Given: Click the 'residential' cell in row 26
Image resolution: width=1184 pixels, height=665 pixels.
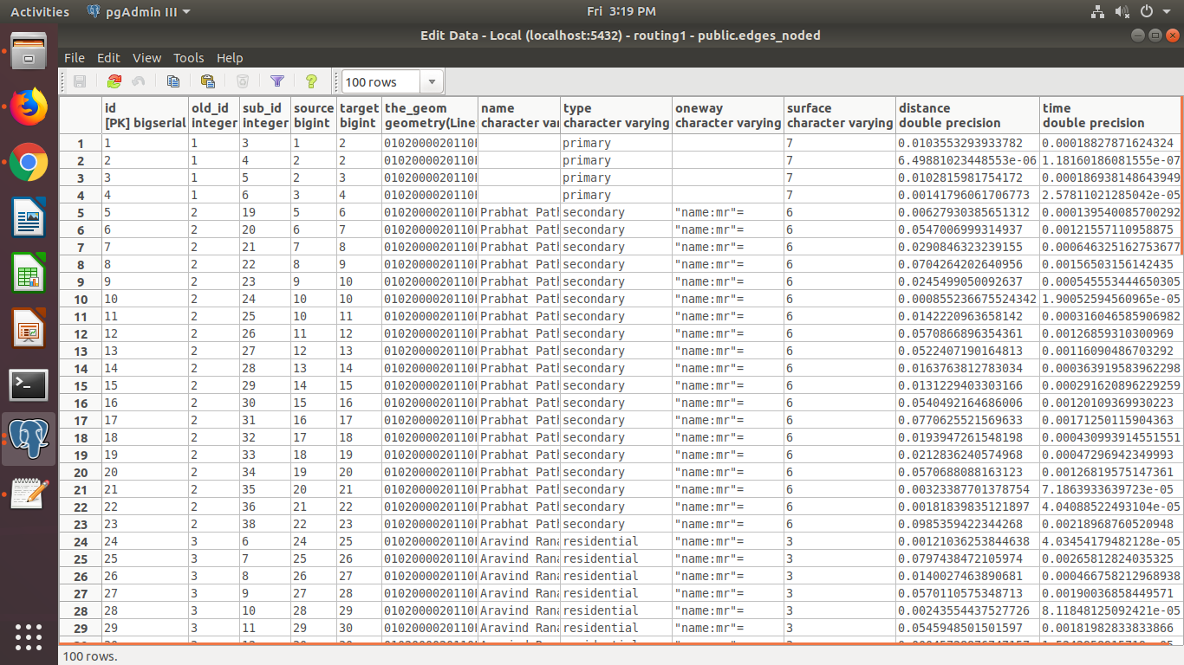Looking at the screenshot, I should coord(615,576).
